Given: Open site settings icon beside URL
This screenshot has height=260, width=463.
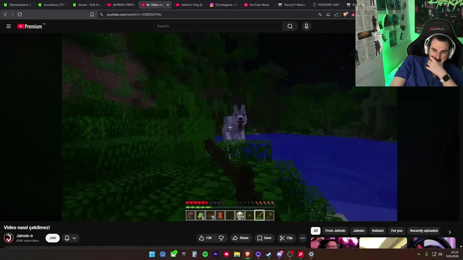Looking at the screenshot, I should pos(101,14).
